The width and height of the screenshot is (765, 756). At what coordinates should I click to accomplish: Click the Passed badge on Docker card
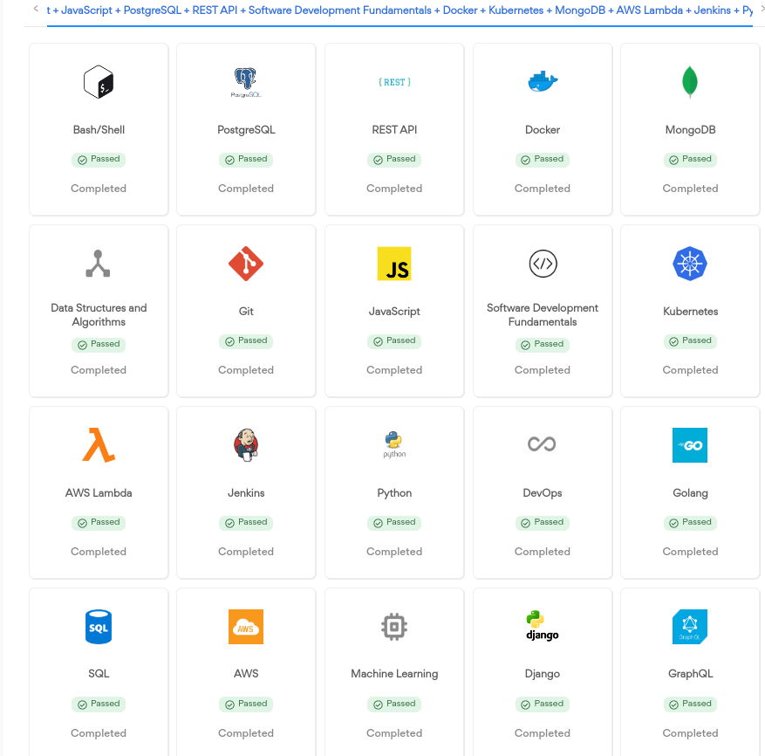[x=543, y=159]
